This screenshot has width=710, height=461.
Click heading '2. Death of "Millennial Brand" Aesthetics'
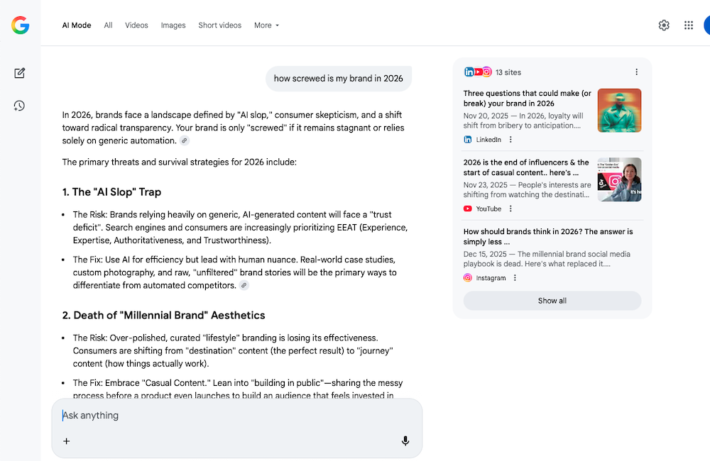163,316
